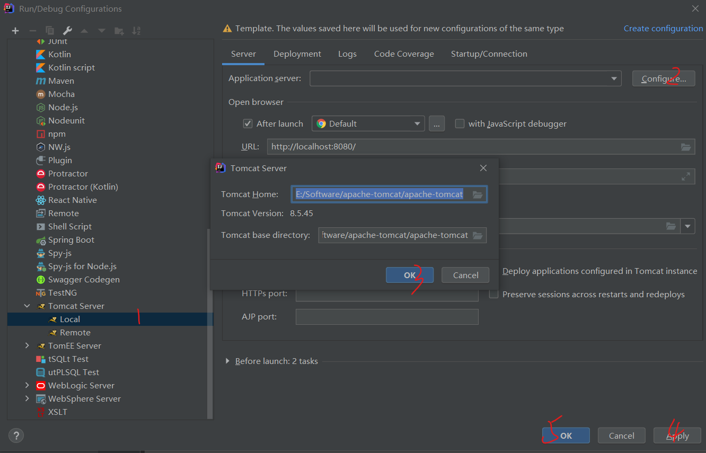This screenshot has width=706, height=453.
Task: Click sort configurations alphabetically icon
Action: pos(136,31)
